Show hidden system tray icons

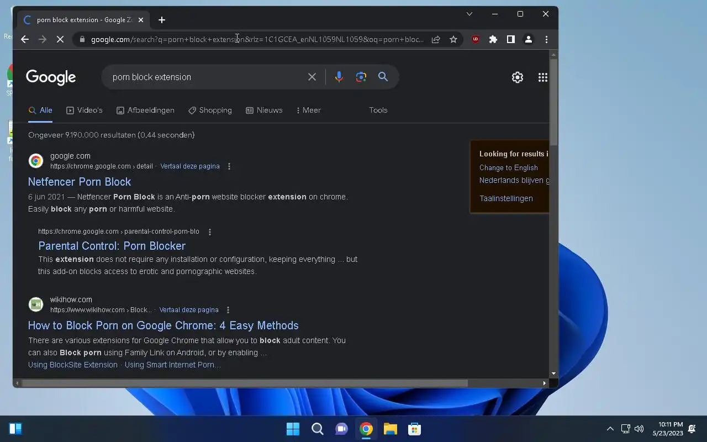click(x=610, y=429)
